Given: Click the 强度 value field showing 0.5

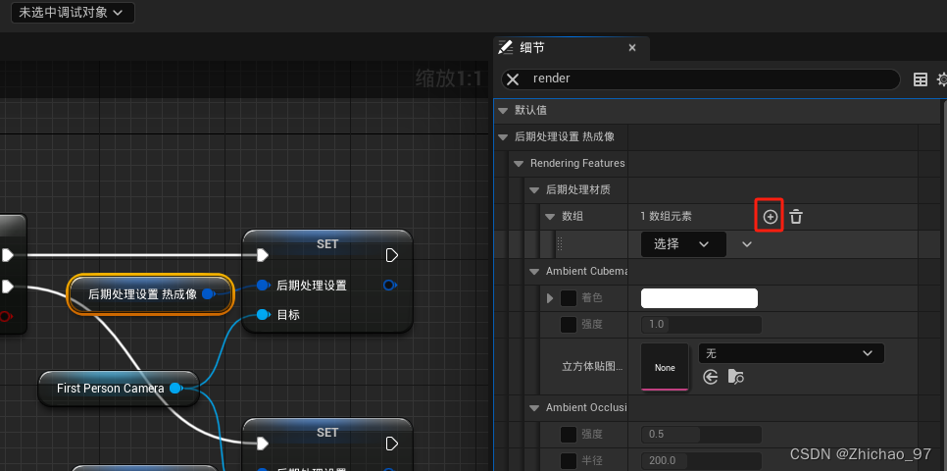Looking at the screenshot, I should point(701,434).
